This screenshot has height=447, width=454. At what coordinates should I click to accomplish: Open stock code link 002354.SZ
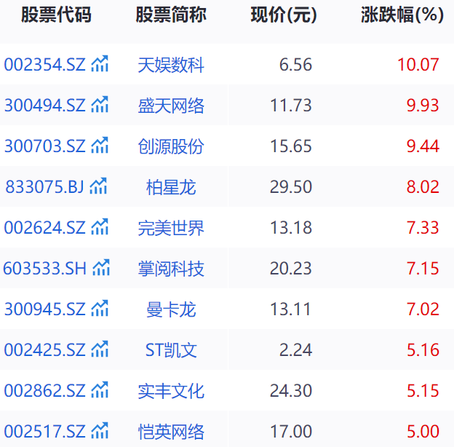[45, 64]
